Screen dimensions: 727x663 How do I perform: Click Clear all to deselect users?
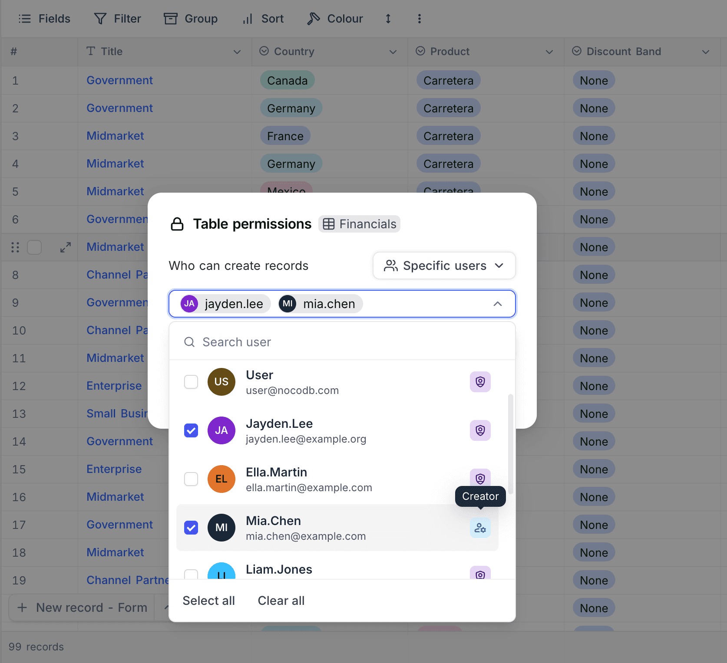(x=281, y=601)
